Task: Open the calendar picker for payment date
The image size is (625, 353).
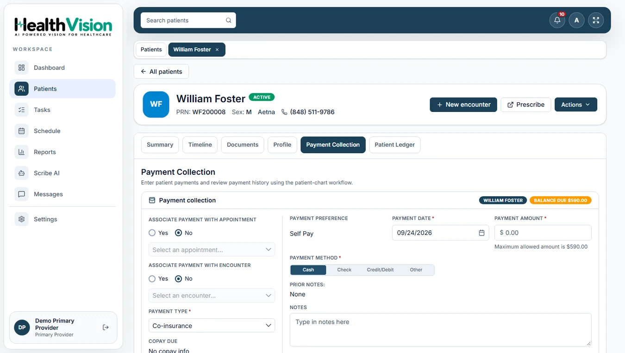Action: (481, 233)
